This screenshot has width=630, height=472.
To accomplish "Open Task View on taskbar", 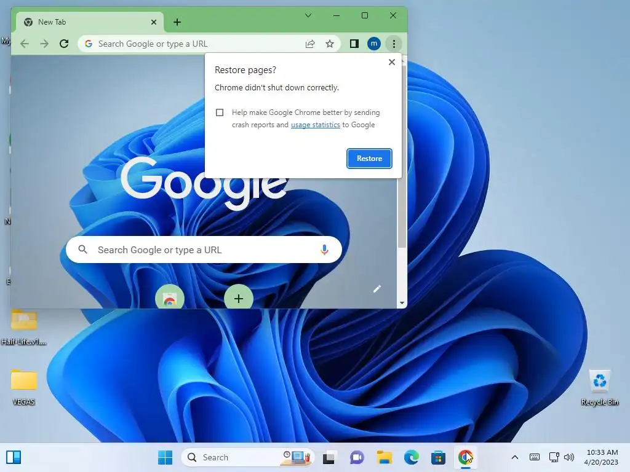I will 329,457.
